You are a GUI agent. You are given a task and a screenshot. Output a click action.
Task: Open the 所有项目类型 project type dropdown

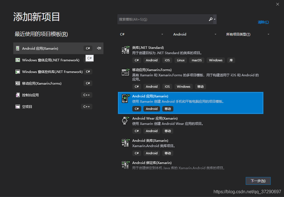tap(248, 34)
